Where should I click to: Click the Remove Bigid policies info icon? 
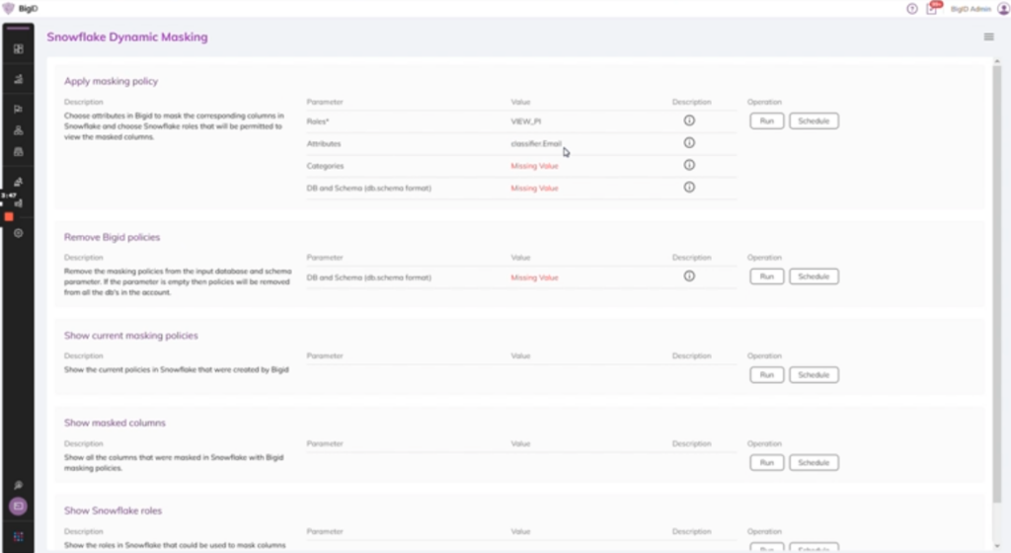tap(689, 276)
